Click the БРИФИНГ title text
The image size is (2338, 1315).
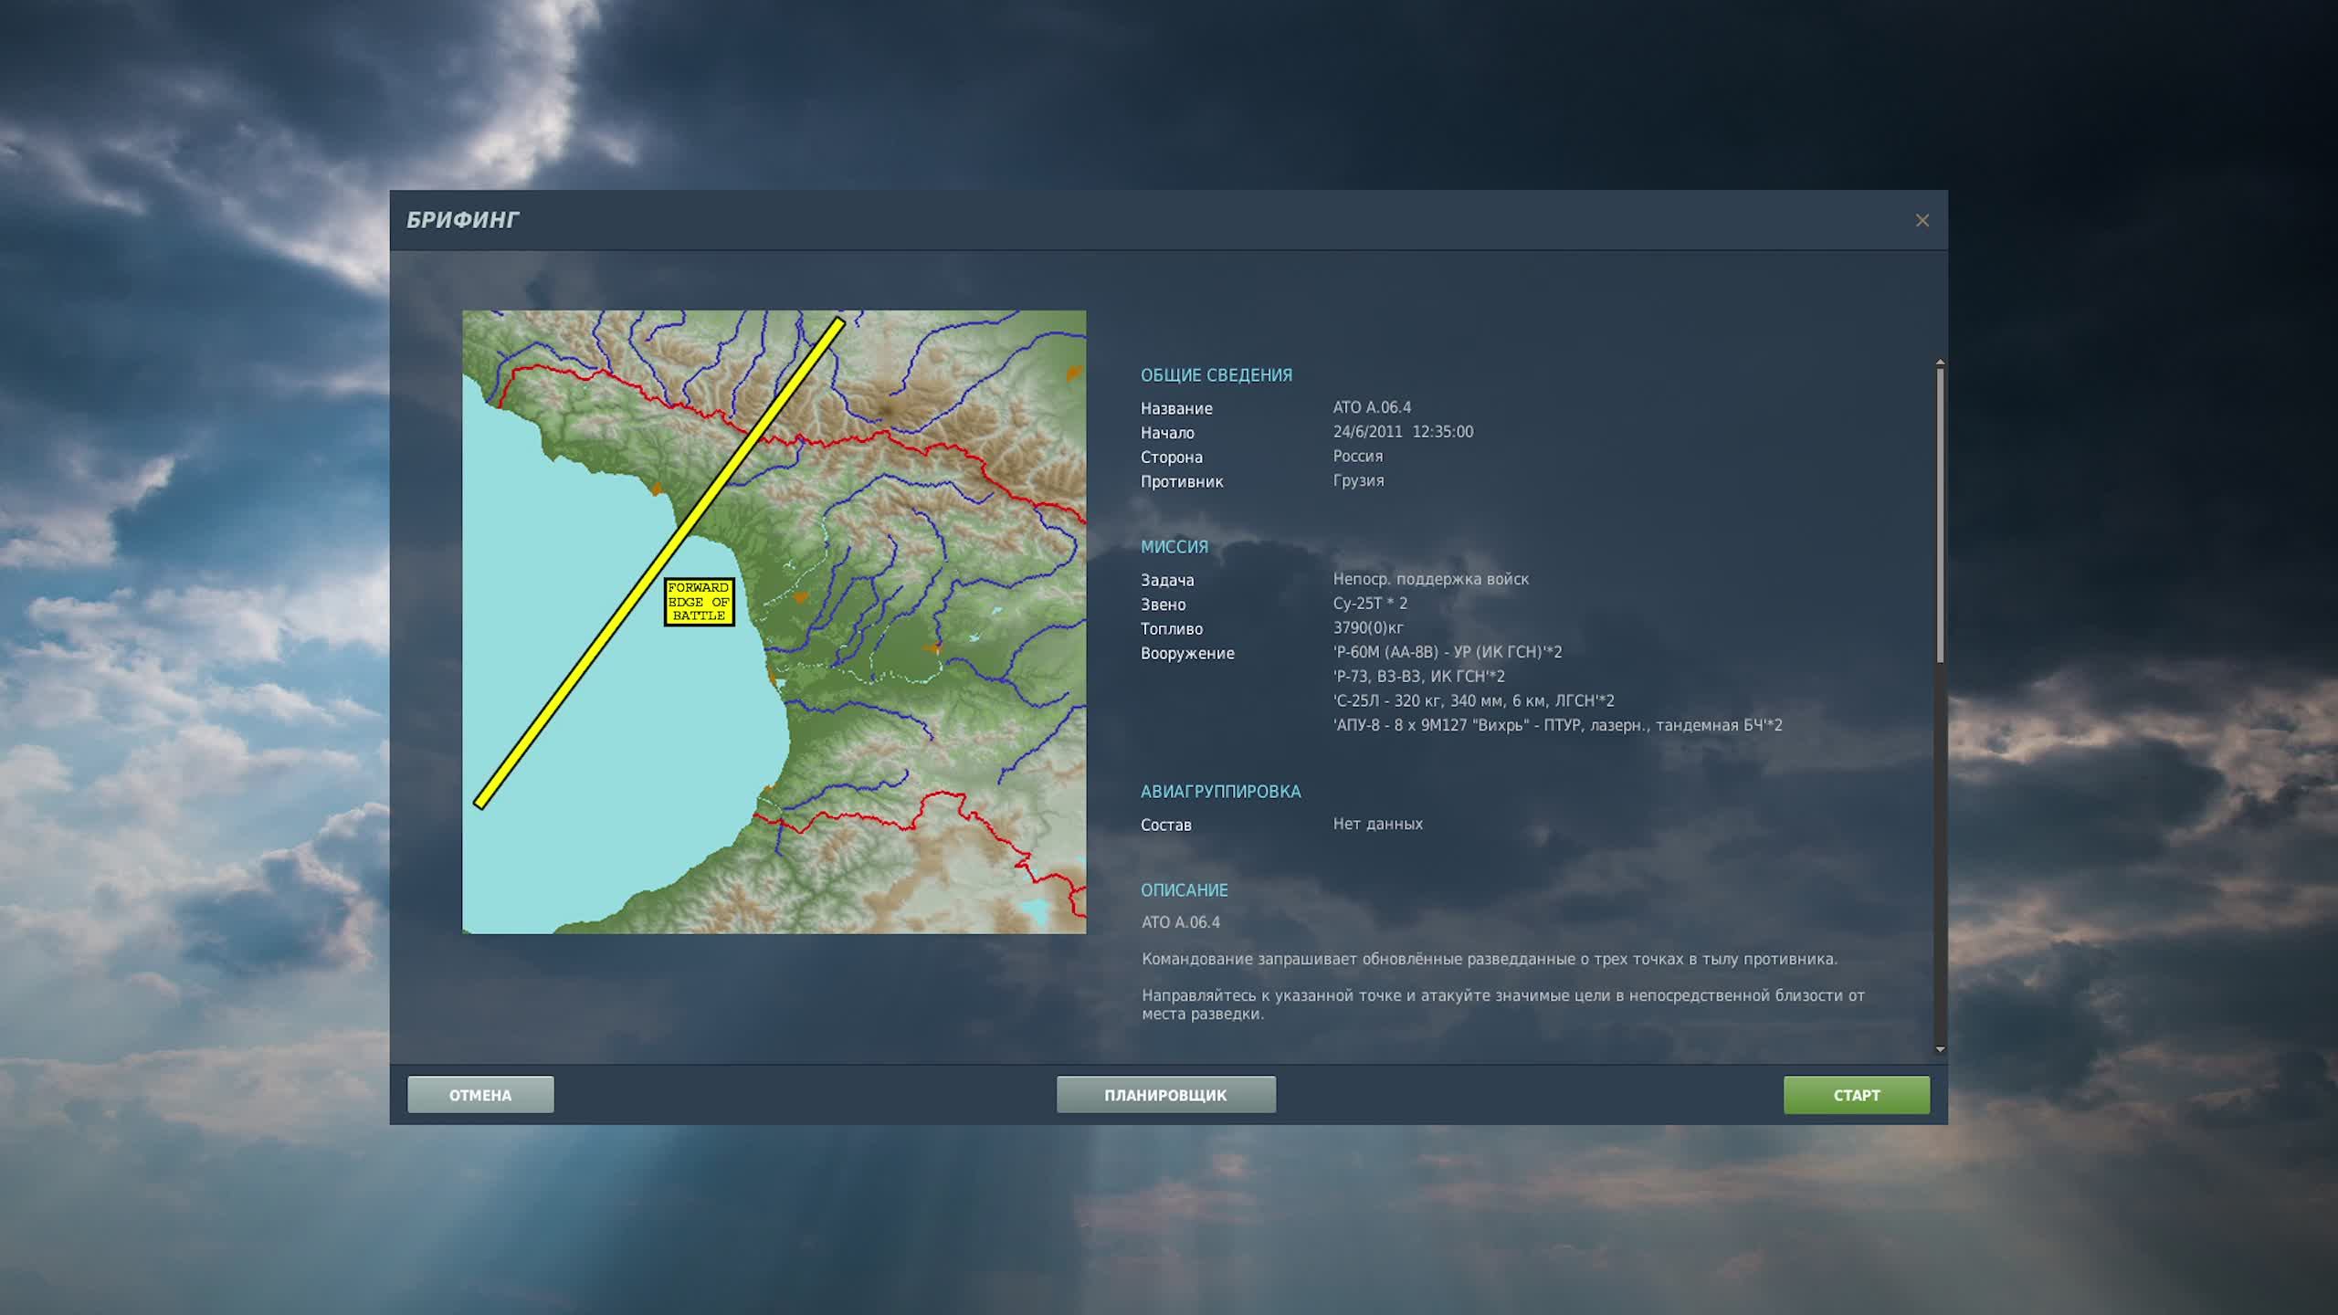coord(462,219)
